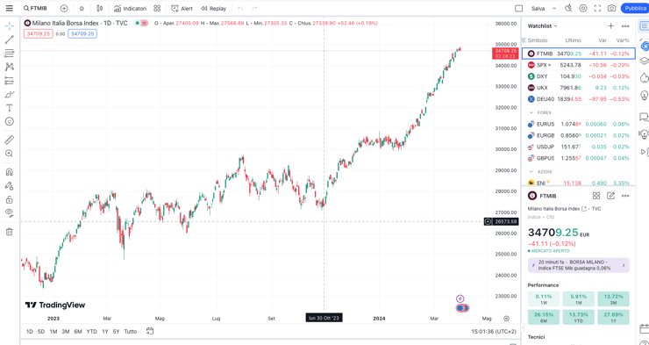Open quick search icon in top bar
The image size is (649, 345).
568,8
